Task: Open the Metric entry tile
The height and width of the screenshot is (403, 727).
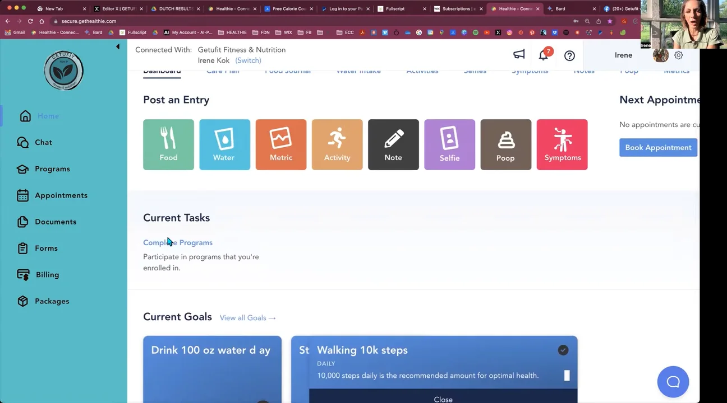Action: coord(281,144)
